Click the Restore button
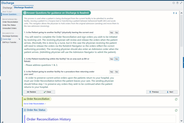Viewport: 184px width, 123px height. click(32, 92)
